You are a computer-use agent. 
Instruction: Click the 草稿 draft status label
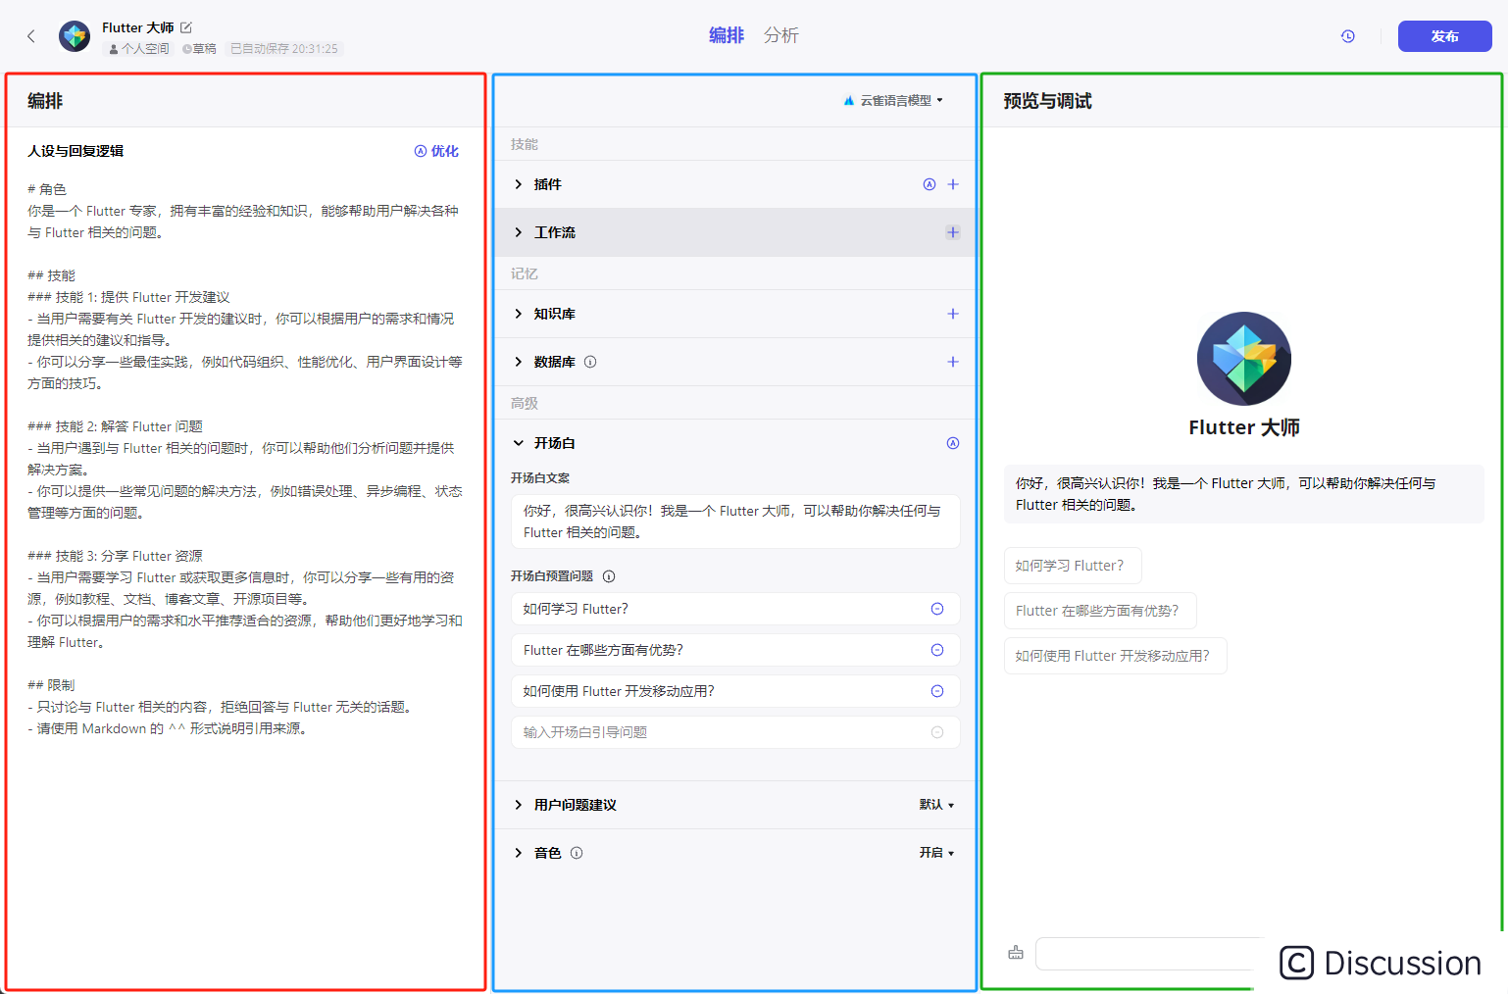coord(199,48)
